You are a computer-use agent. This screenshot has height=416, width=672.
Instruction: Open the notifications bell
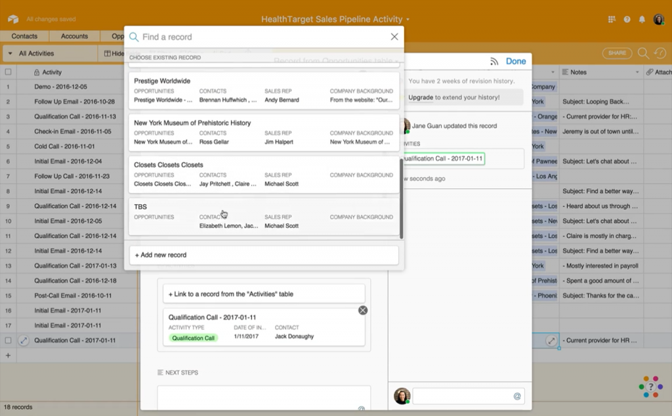point(642,20)
